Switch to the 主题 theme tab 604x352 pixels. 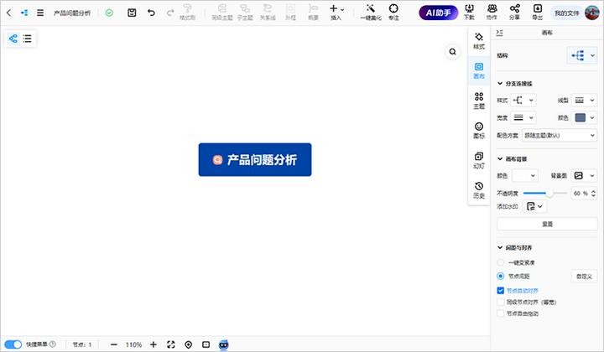pos(478,101)
